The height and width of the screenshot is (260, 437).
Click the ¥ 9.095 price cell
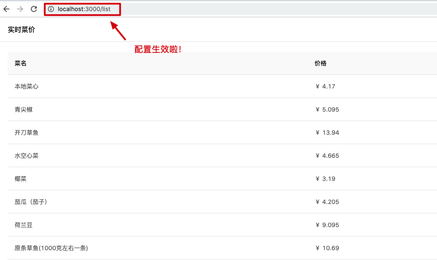327,225
